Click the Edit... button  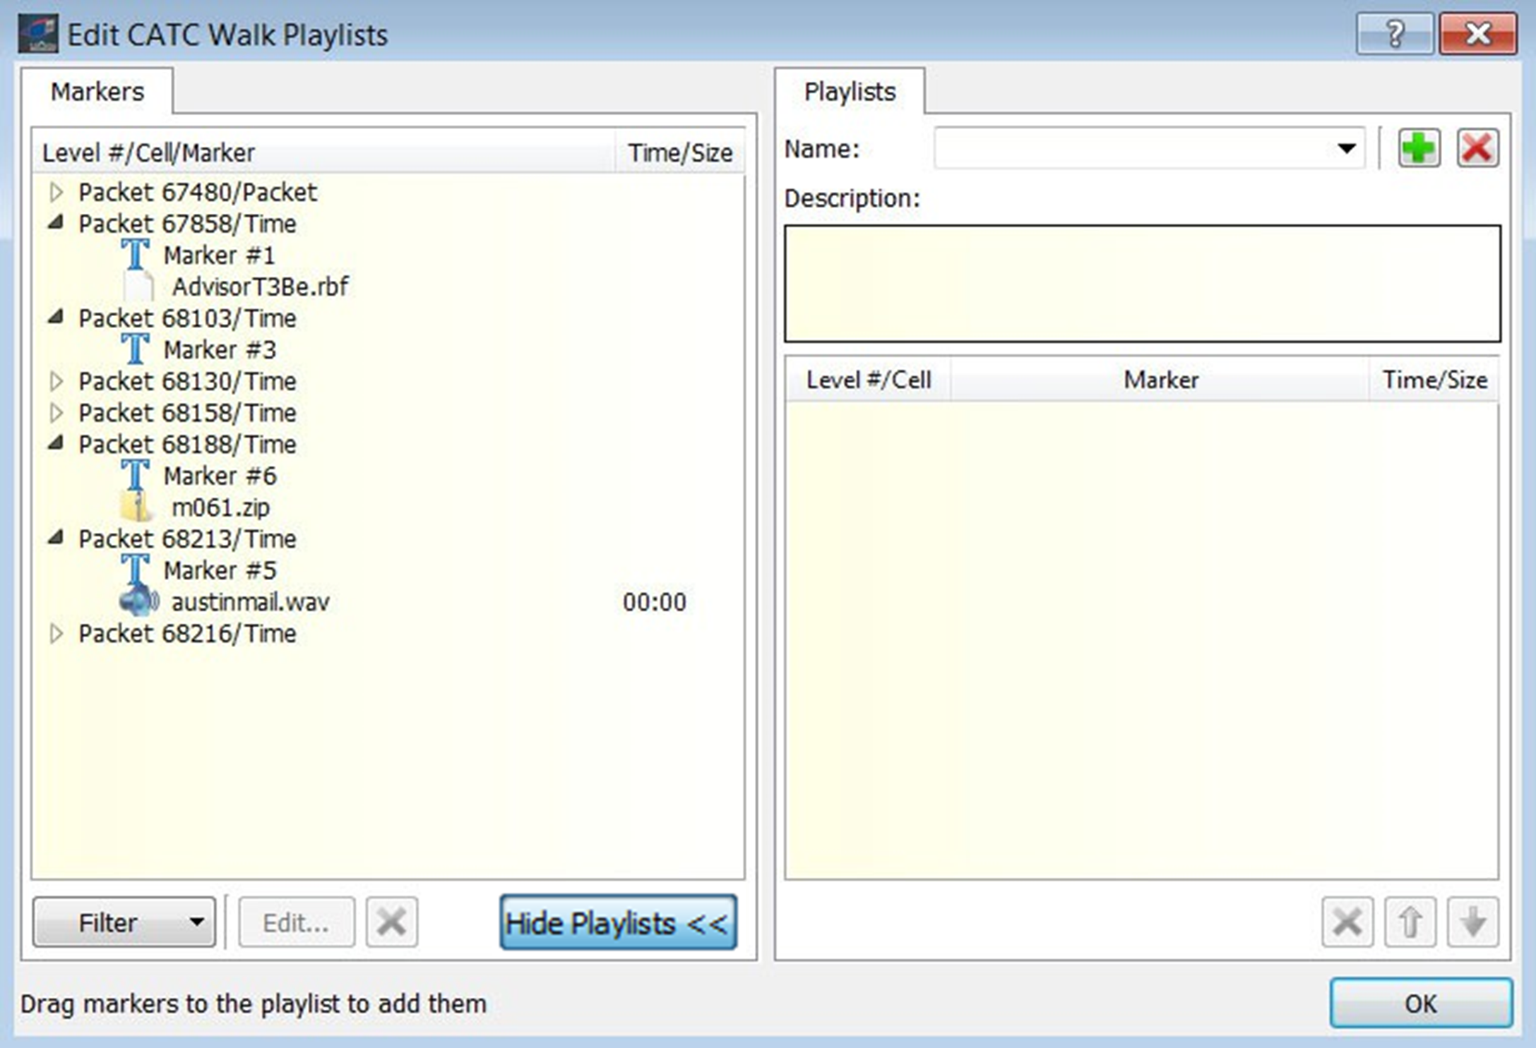297,922
